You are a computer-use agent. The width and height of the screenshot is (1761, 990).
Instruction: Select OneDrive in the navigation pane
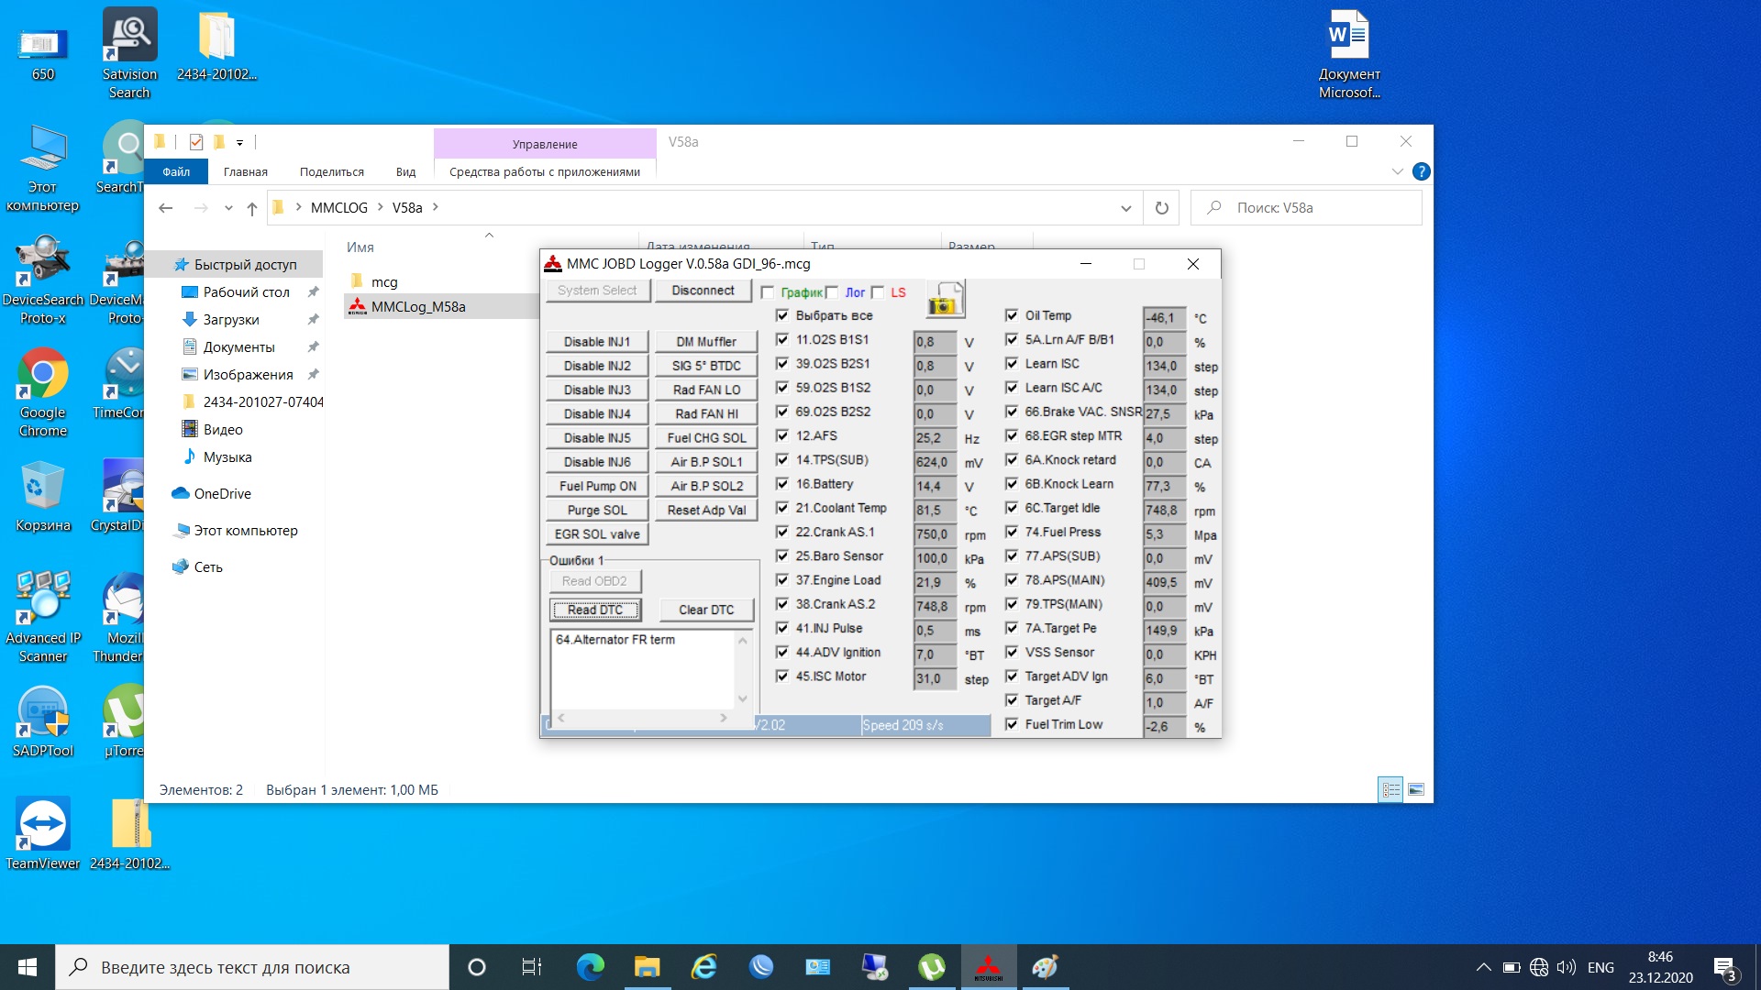click(223, 493)
